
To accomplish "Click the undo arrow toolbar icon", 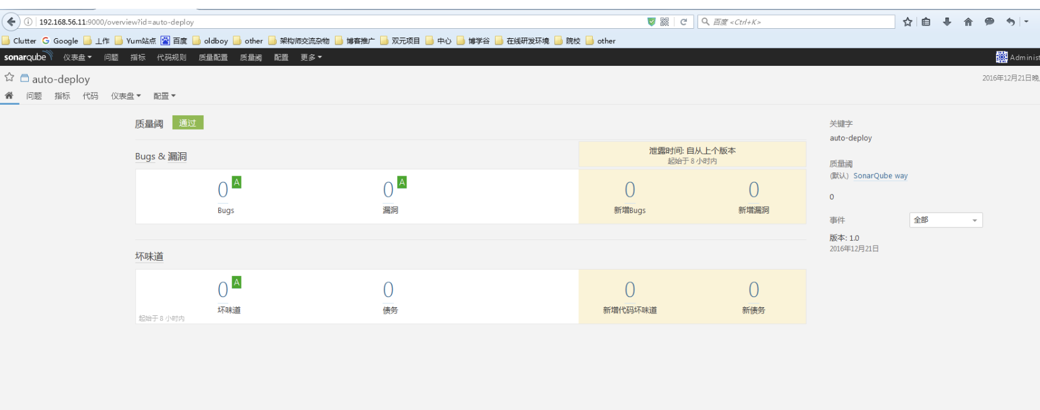I will coord(1010,22).
